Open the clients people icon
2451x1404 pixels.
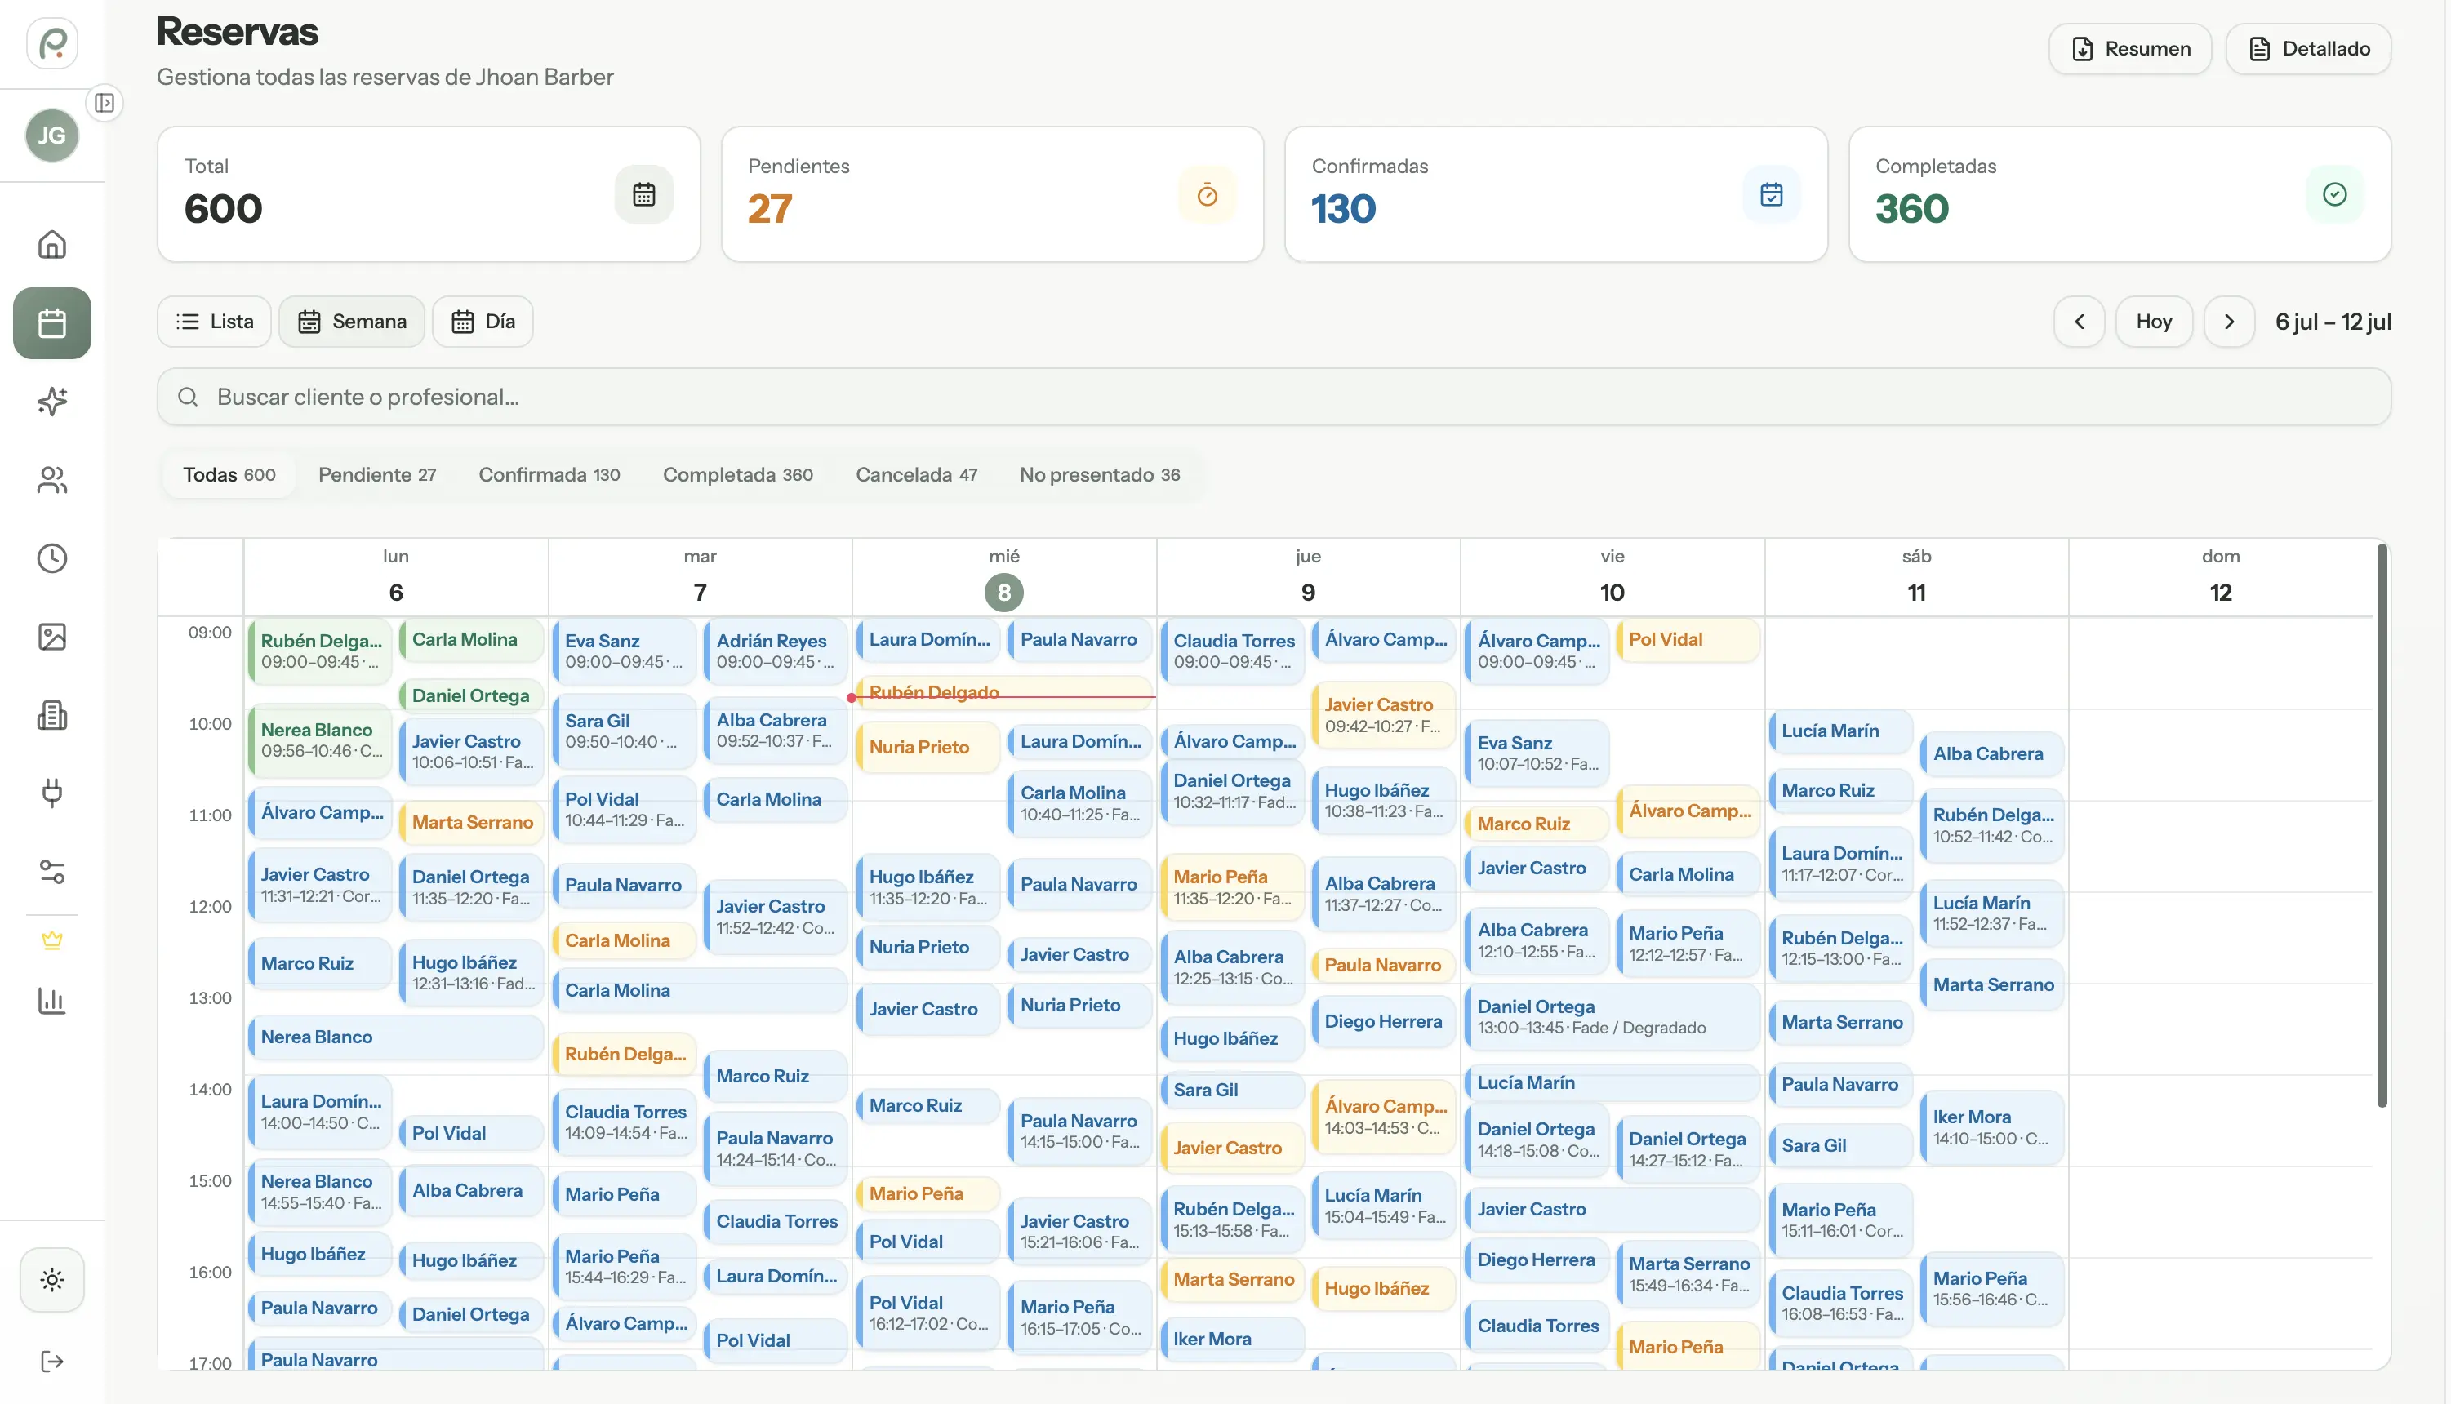click(x=52, y=479)
